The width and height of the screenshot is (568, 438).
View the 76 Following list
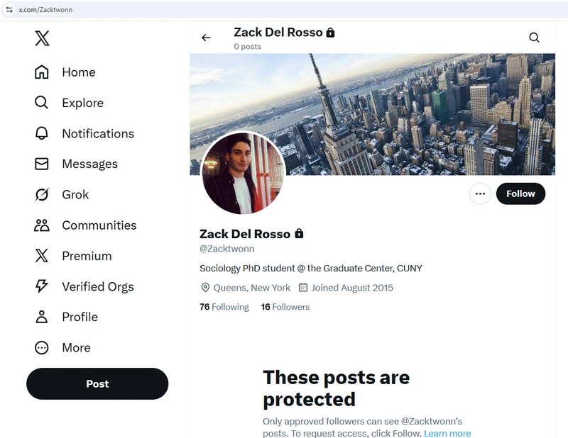pyautogui.click(x=224, y=307)
